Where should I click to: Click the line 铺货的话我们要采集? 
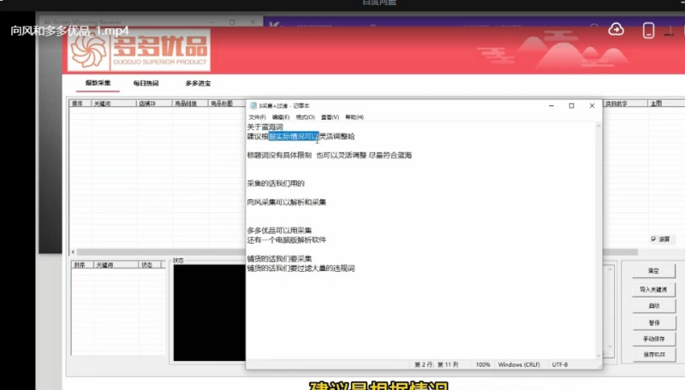click(279, 258)
